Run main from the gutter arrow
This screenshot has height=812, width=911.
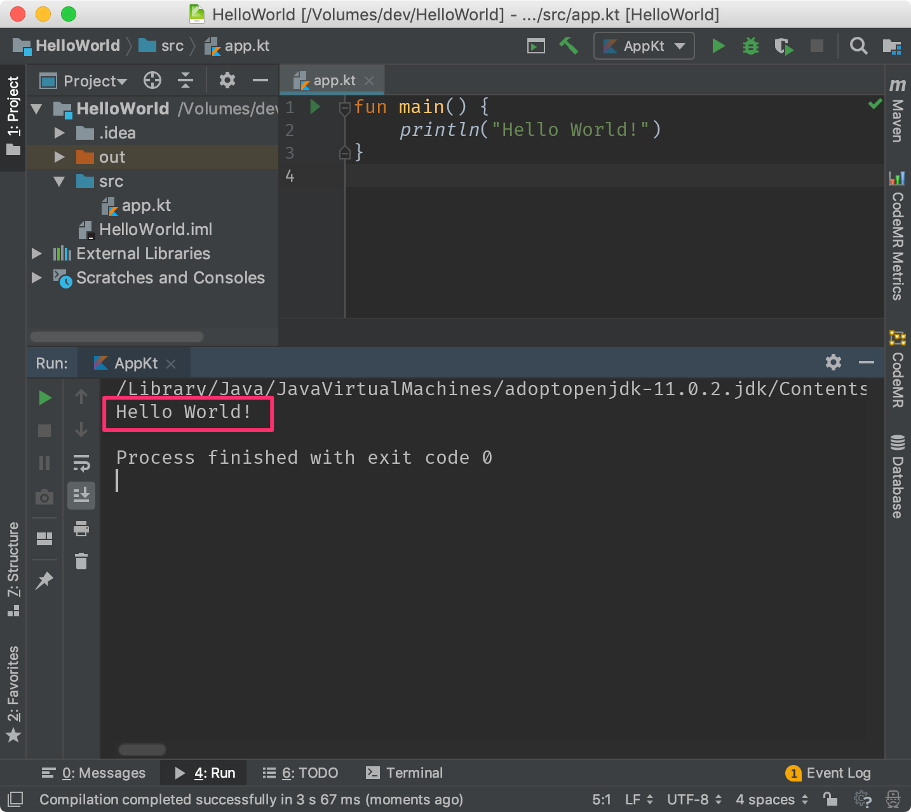pyautogui.click(x=315, y=106)
